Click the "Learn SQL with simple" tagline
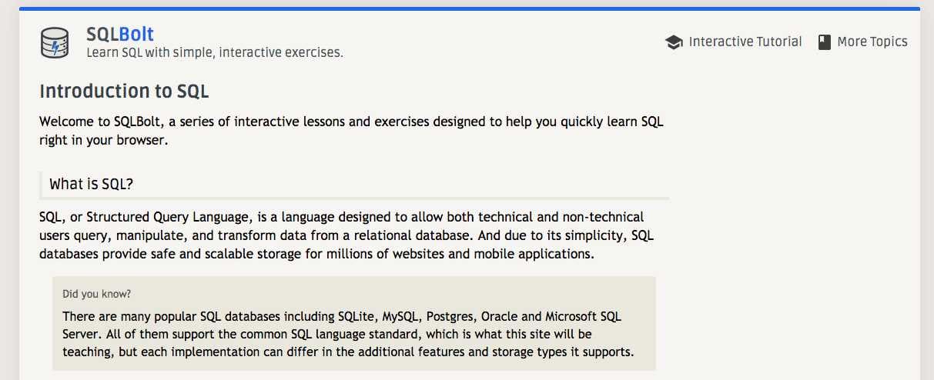The width and height of the screenshot is (934, 380). coord(214,53)
